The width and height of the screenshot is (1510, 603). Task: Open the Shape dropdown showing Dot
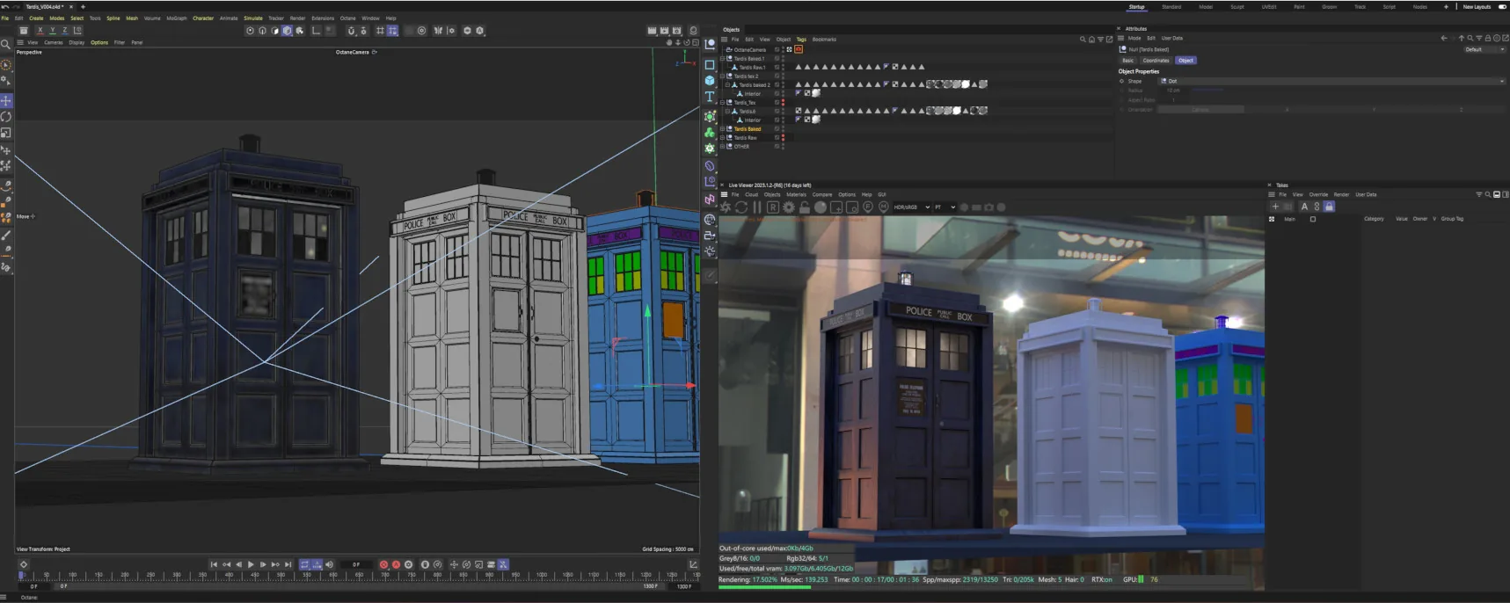click(x=1332, y=81)
